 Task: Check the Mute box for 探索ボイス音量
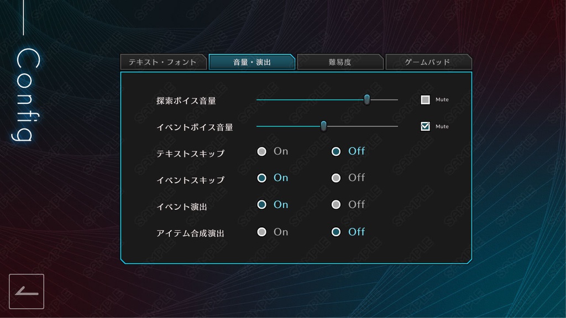click(426, 99)
